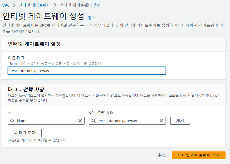Click the '값 - 선택 사항' column label
The height and width of the screenshot is (164, 230).
[x=101, y=113]
